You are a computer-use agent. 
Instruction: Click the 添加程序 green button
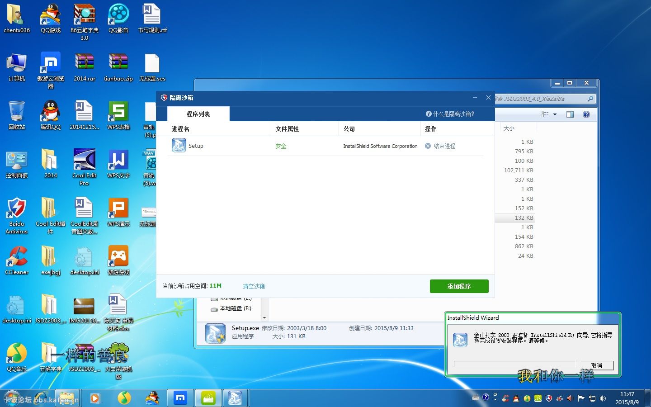click(459, 286)
